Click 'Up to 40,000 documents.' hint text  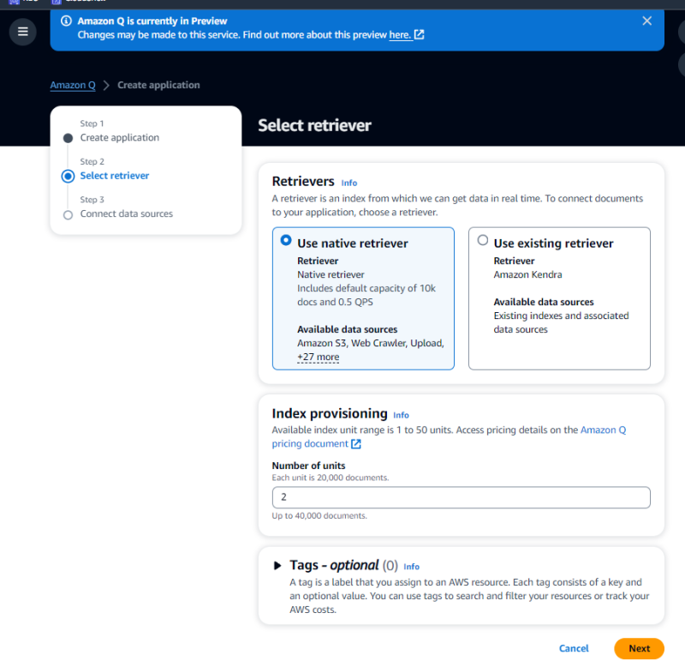point(319,515)
